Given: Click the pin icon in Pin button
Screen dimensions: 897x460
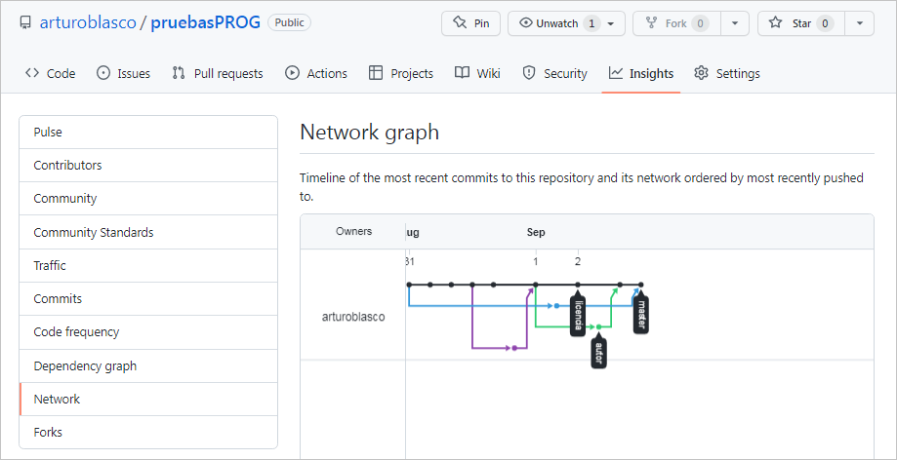Looking at the screenshot, I should pyautogui.click(x=460, y=23).
